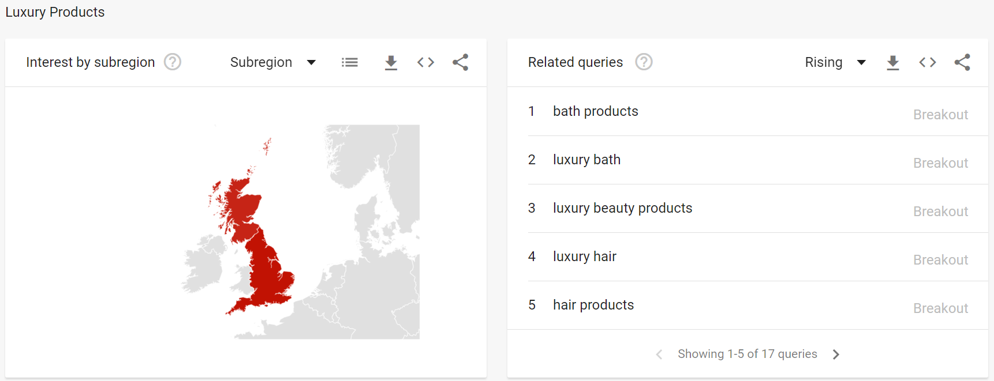Download Interest by subregion data

[x=391, y=62]
